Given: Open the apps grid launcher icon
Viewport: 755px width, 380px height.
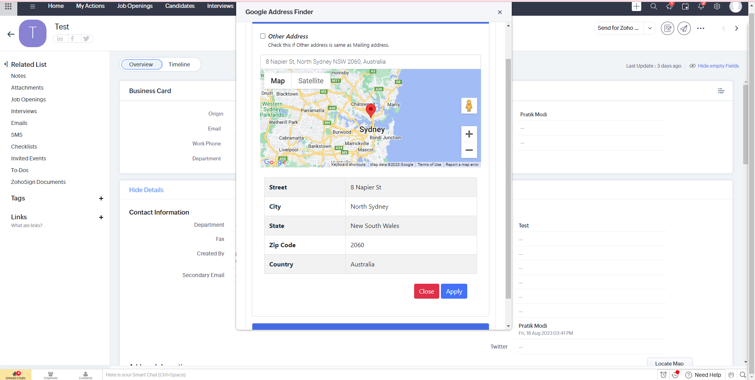Looking at the screenshot, I should 8,6.
